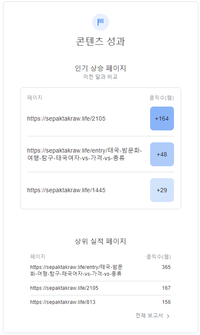Open sepaktakraw.life/2105 in top performing pages

64,288
